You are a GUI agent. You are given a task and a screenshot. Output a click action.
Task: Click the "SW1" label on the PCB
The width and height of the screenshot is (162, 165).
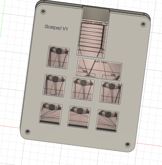coord(113,75)
